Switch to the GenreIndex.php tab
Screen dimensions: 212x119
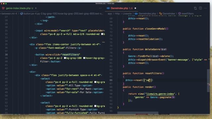[x=119, y=8]
